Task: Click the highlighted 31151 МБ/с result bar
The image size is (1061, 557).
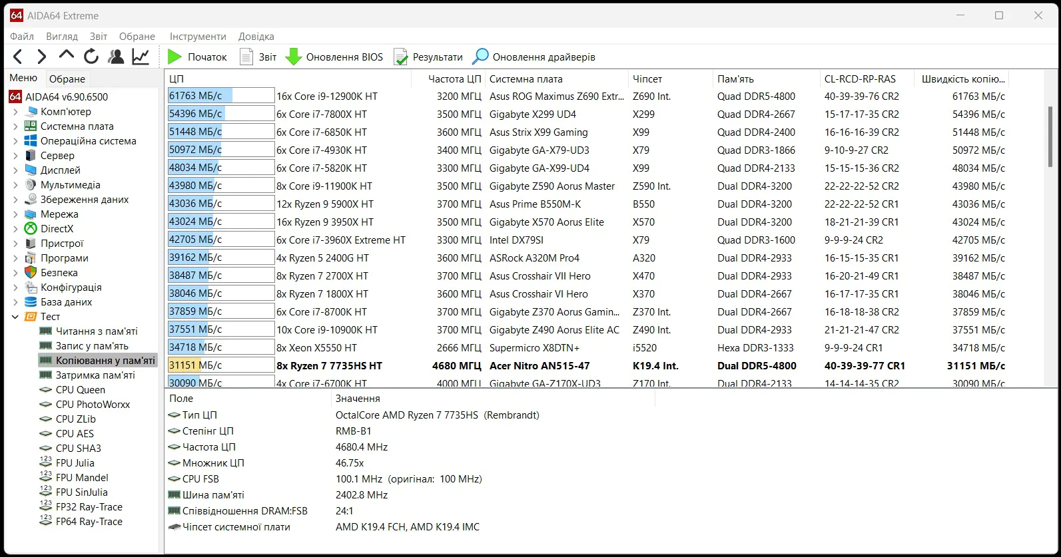Action: tap(221, 365)
